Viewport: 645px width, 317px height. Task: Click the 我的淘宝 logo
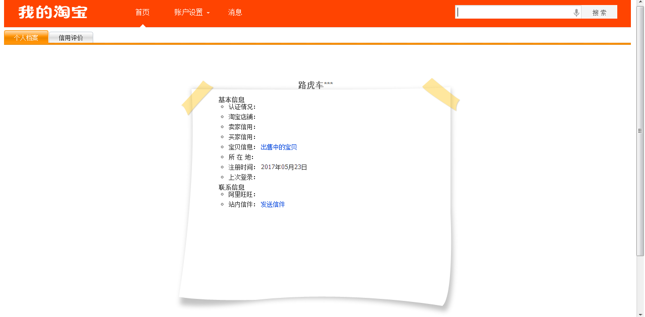(x=53, y=13)
